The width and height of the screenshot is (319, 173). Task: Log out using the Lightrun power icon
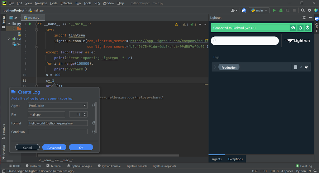pyautogui.click(x=307, y=28)
